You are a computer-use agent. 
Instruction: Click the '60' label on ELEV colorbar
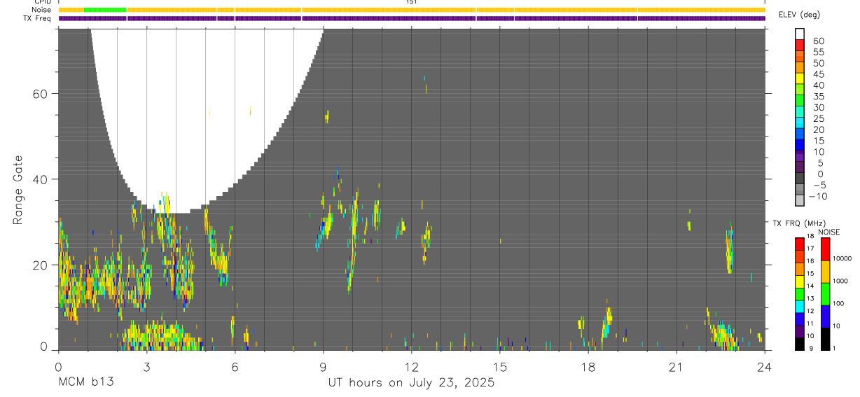coord(818,41)
